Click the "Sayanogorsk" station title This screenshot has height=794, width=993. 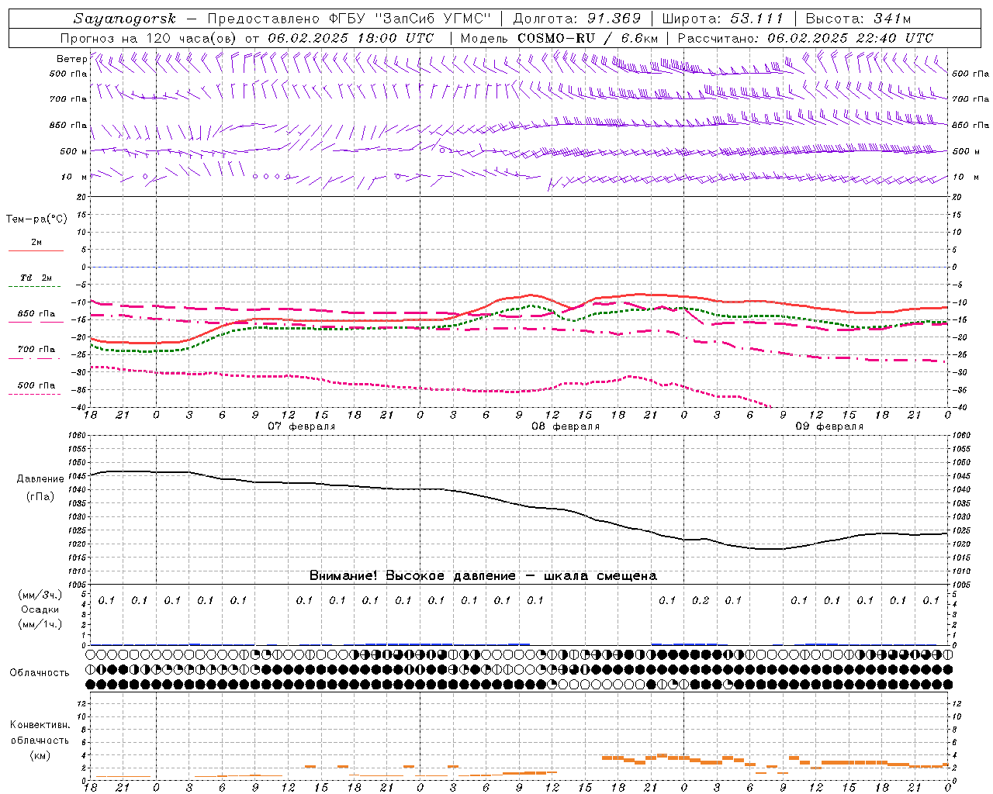tap(125, 19)
